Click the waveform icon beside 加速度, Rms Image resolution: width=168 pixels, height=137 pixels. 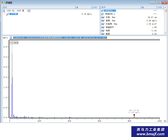[102, 24]
